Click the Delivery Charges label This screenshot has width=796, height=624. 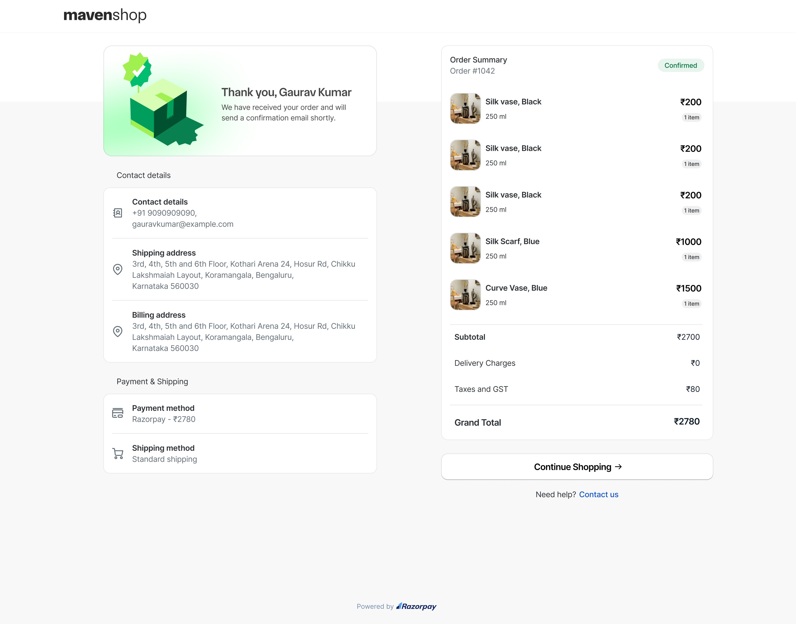point(485,363)
